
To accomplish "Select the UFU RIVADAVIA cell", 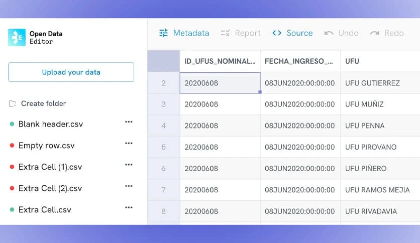I will tap(380, 211).
